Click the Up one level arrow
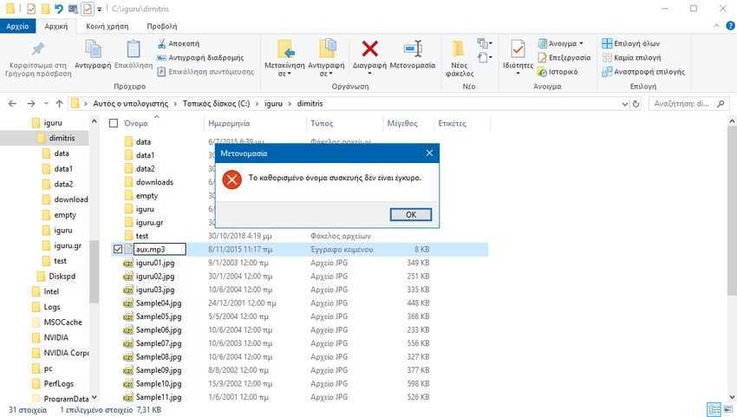This screenshot has width=737, height=417. [59, 103]
